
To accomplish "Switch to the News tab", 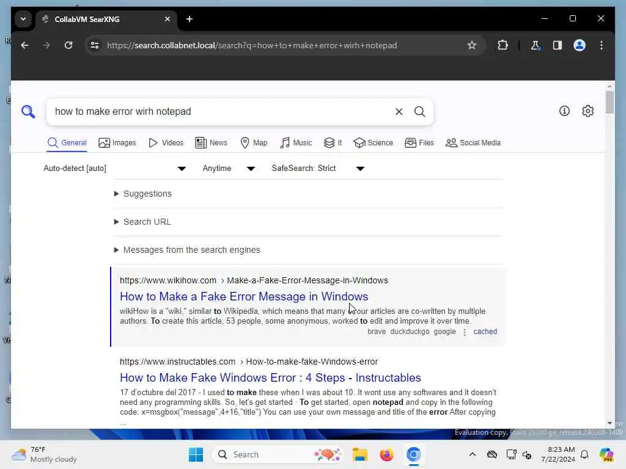I will (211, 143).
